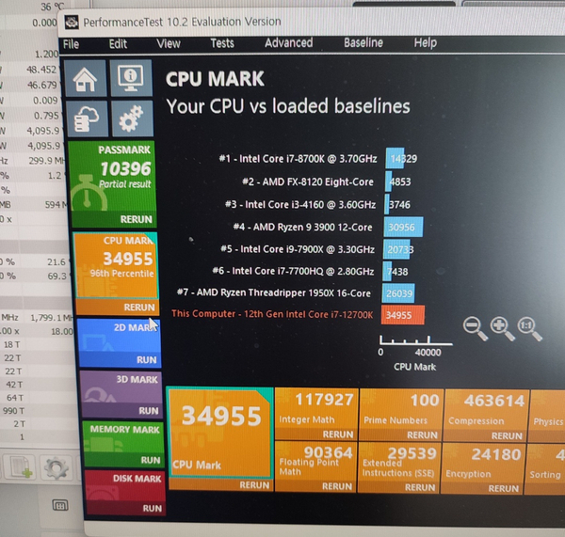Click the 48.452 value in background window
This screenshot has height=537, width=565.
(41, 70)
